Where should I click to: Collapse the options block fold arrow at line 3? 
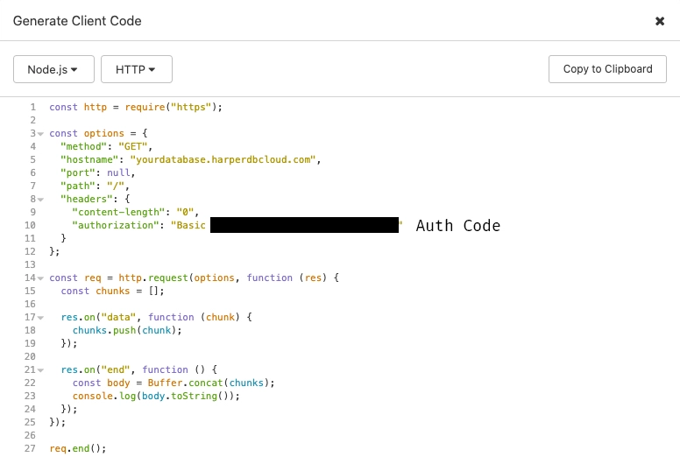click(x=41, y=134)
